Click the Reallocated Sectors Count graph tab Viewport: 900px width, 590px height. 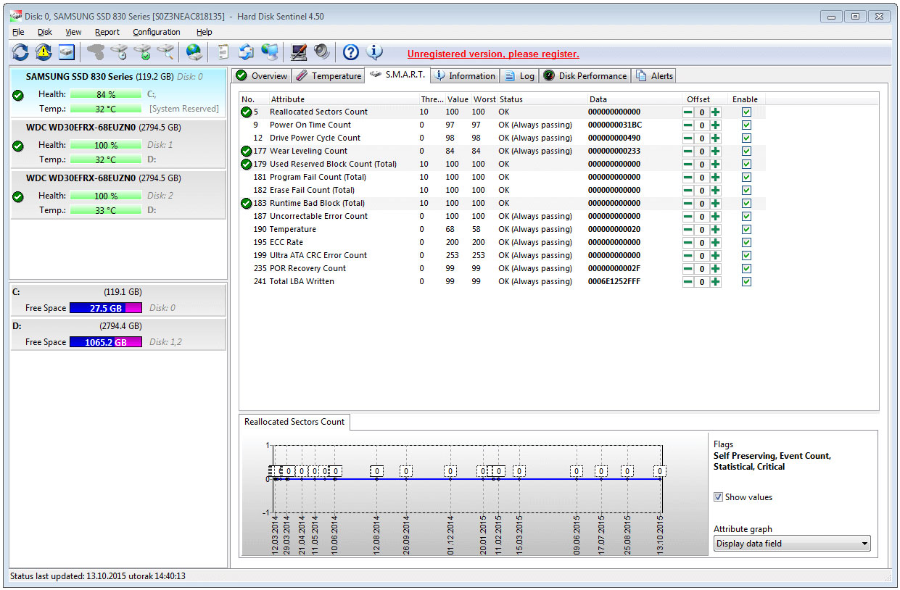294,422
